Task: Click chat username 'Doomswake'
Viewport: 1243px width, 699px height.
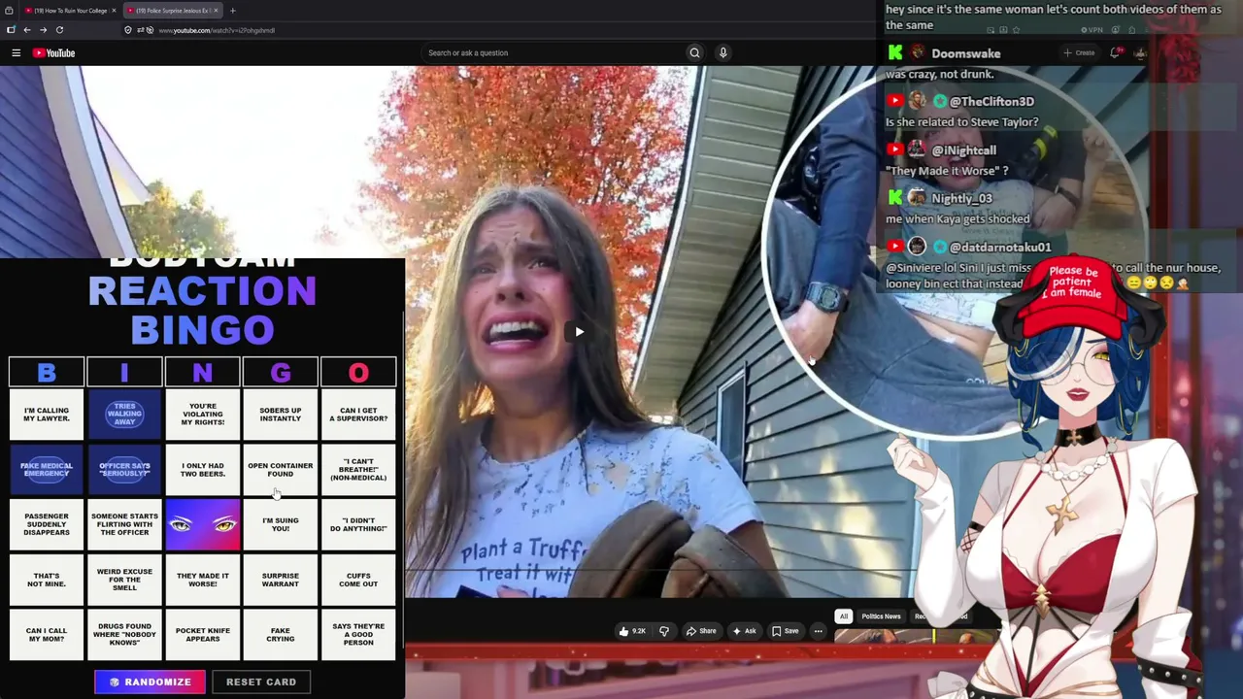Action: 965,53
